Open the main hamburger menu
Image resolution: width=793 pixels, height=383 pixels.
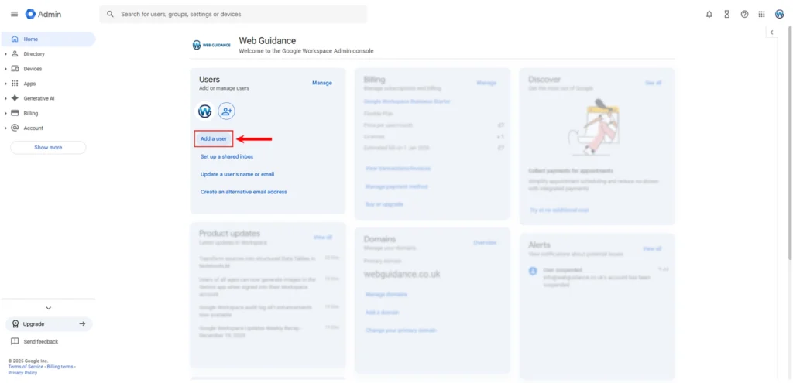pyautogui.click(x=14, y=14)
